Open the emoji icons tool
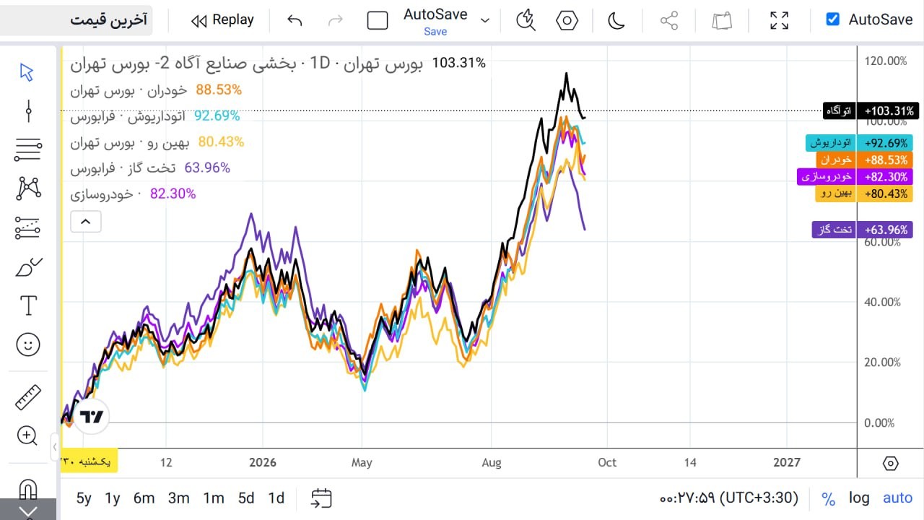 27,345
